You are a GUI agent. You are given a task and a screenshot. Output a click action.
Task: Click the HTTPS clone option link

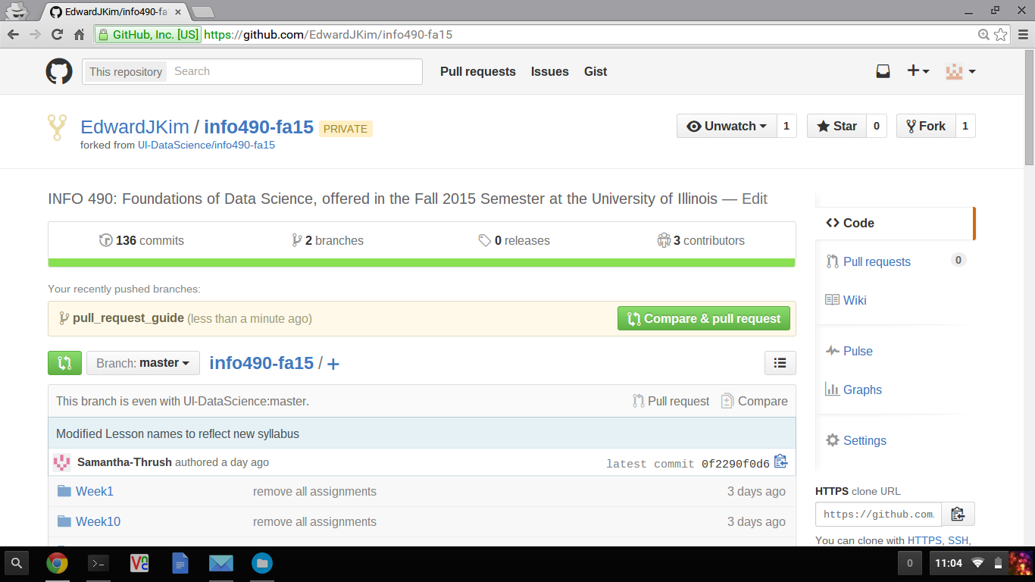point(925,540)
